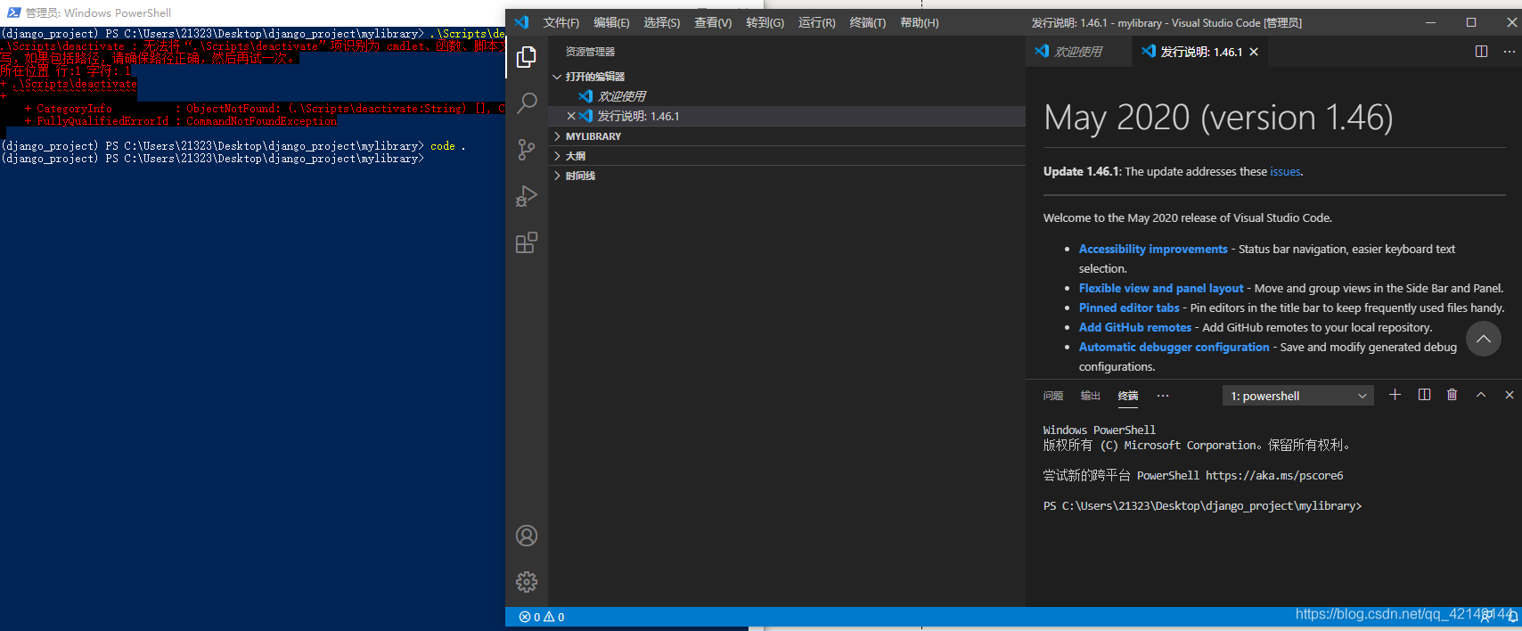
Task: Expand the MYLIBRARY folder section
Action: pyautogui.click(x=789, y=136)
